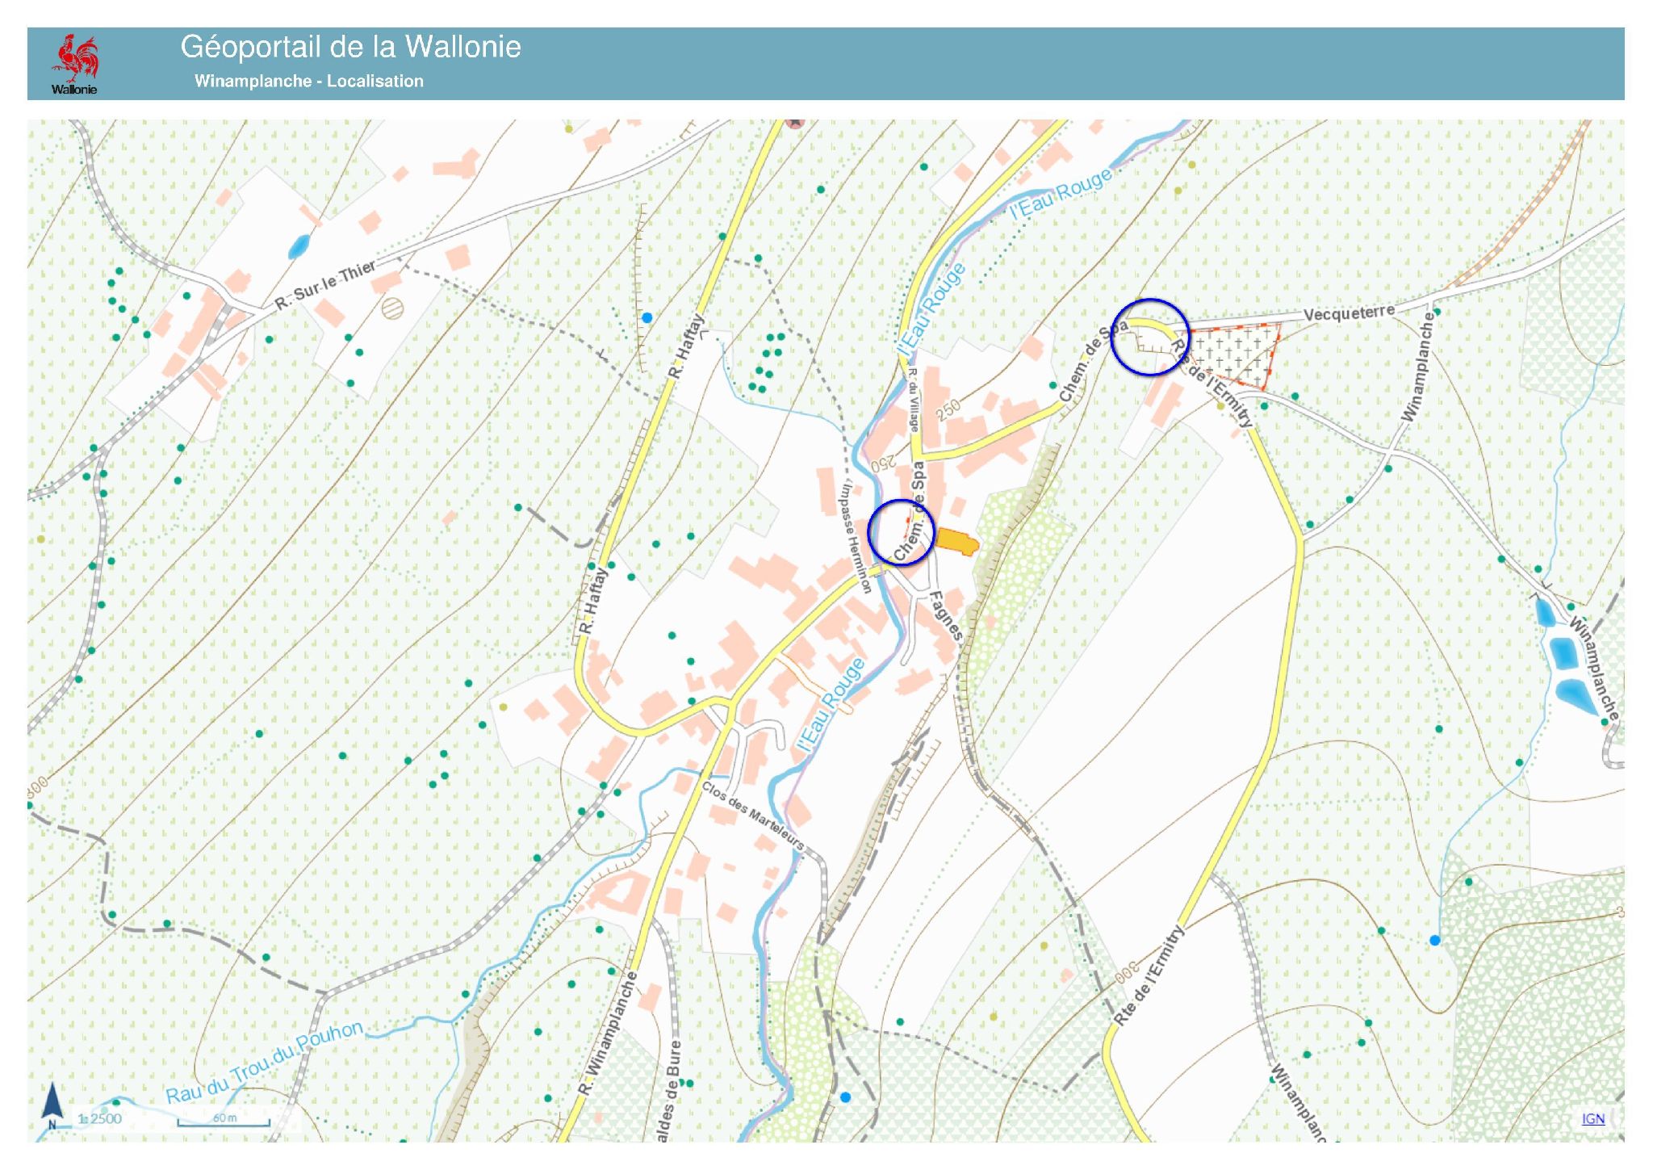Click the blue spring dot beside R. Haftay
This screenshot has height=1170, width=1653.
click(647, 318)
